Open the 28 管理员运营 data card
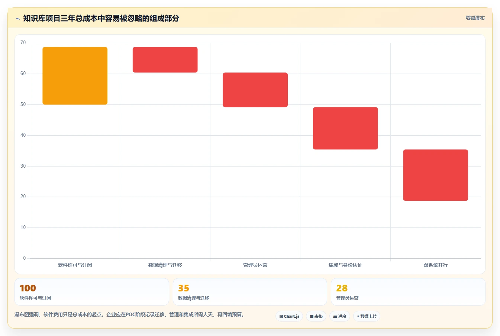This screenshot has width=500, height=336. pos(408,292)
